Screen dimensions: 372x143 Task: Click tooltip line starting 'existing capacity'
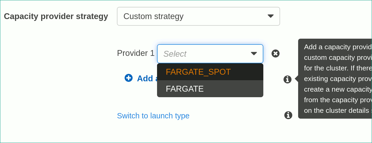338,79
